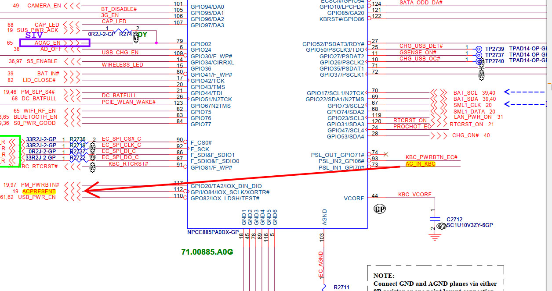Click the KBC_VCORF net label

coord(415,195)
